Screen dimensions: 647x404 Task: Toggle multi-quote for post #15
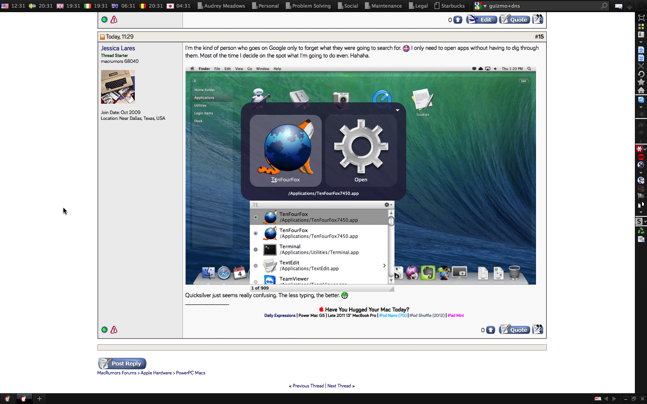[538, 329]
